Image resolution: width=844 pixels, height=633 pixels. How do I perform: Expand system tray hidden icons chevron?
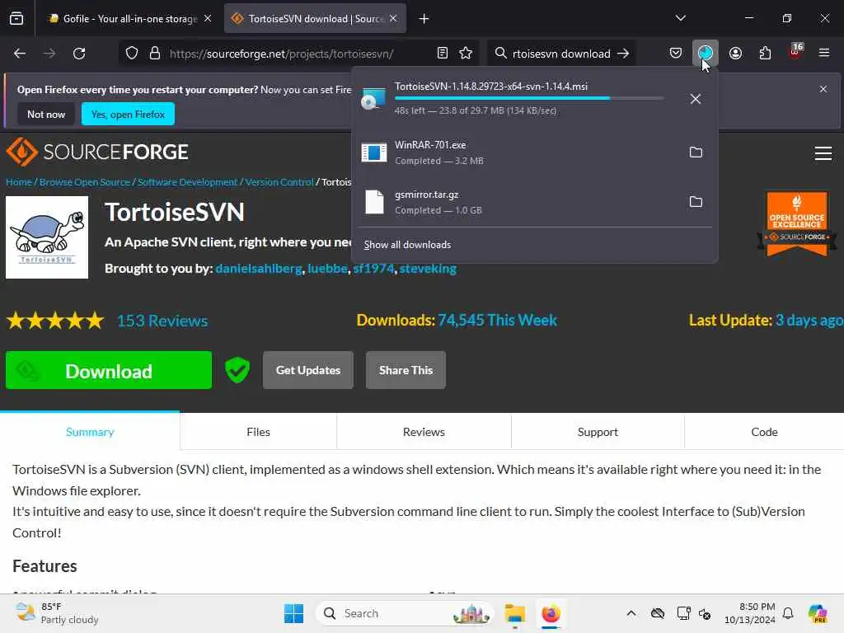[631, 613]
